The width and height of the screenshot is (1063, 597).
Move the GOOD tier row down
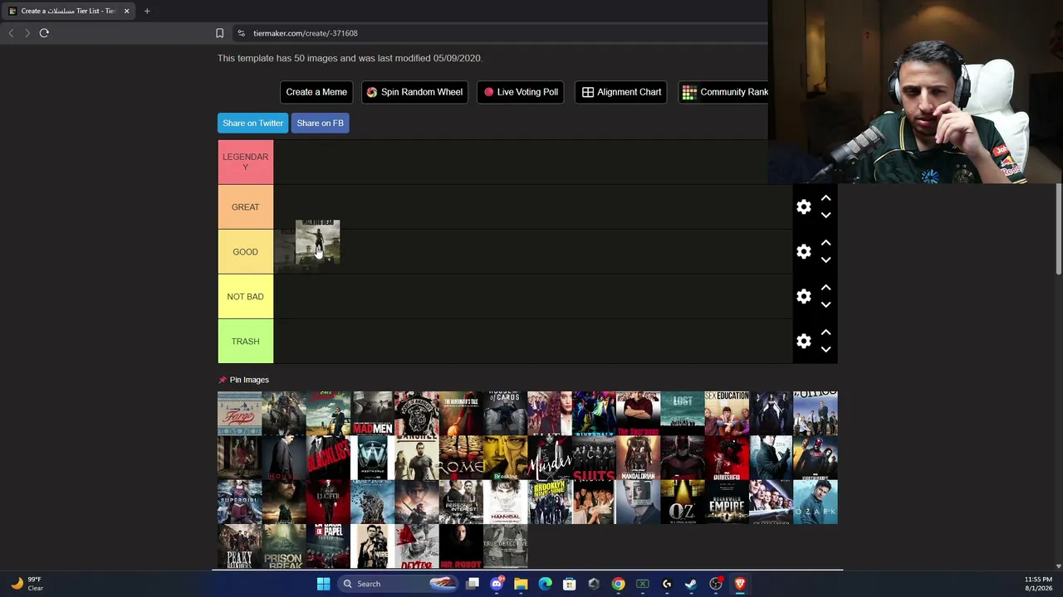pyautogui.click(x=825, y=260)
